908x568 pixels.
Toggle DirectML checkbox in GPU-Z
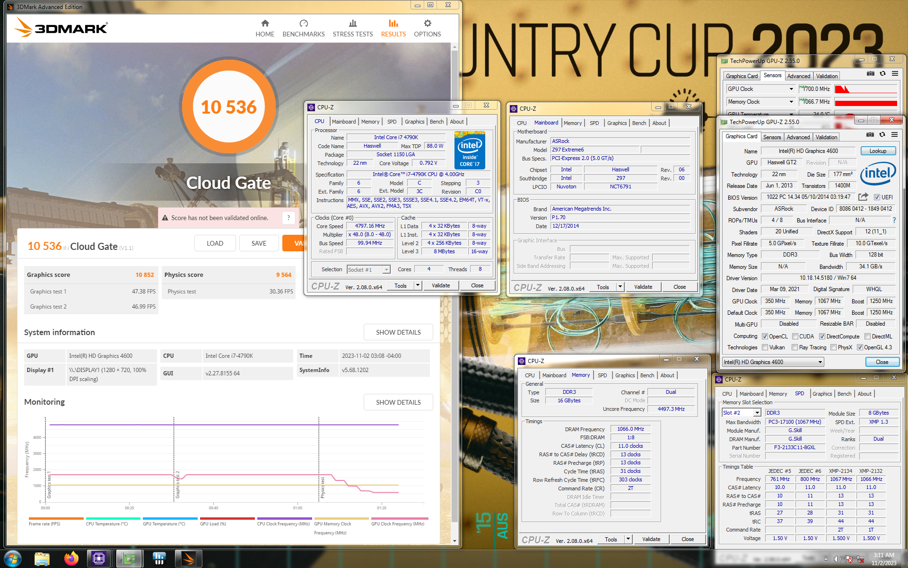pyautogui.click(x=867, y=337)
